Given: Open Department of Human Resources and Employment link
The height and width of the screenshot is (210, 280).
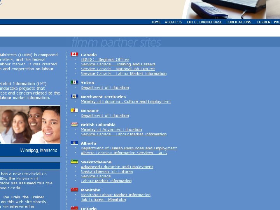Looking at the screenshot, I should click(x=129, y=148).
